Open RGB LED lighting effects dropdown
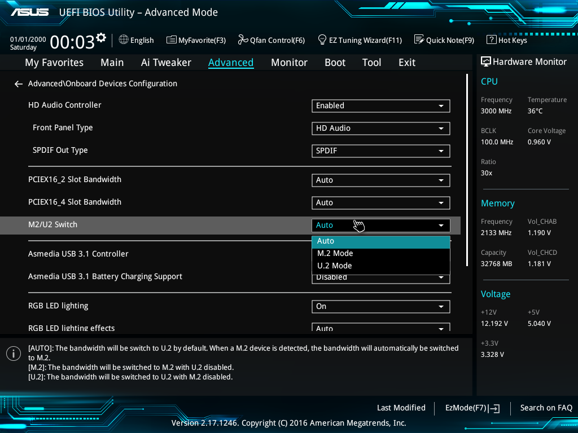 (x=381, y=328)
